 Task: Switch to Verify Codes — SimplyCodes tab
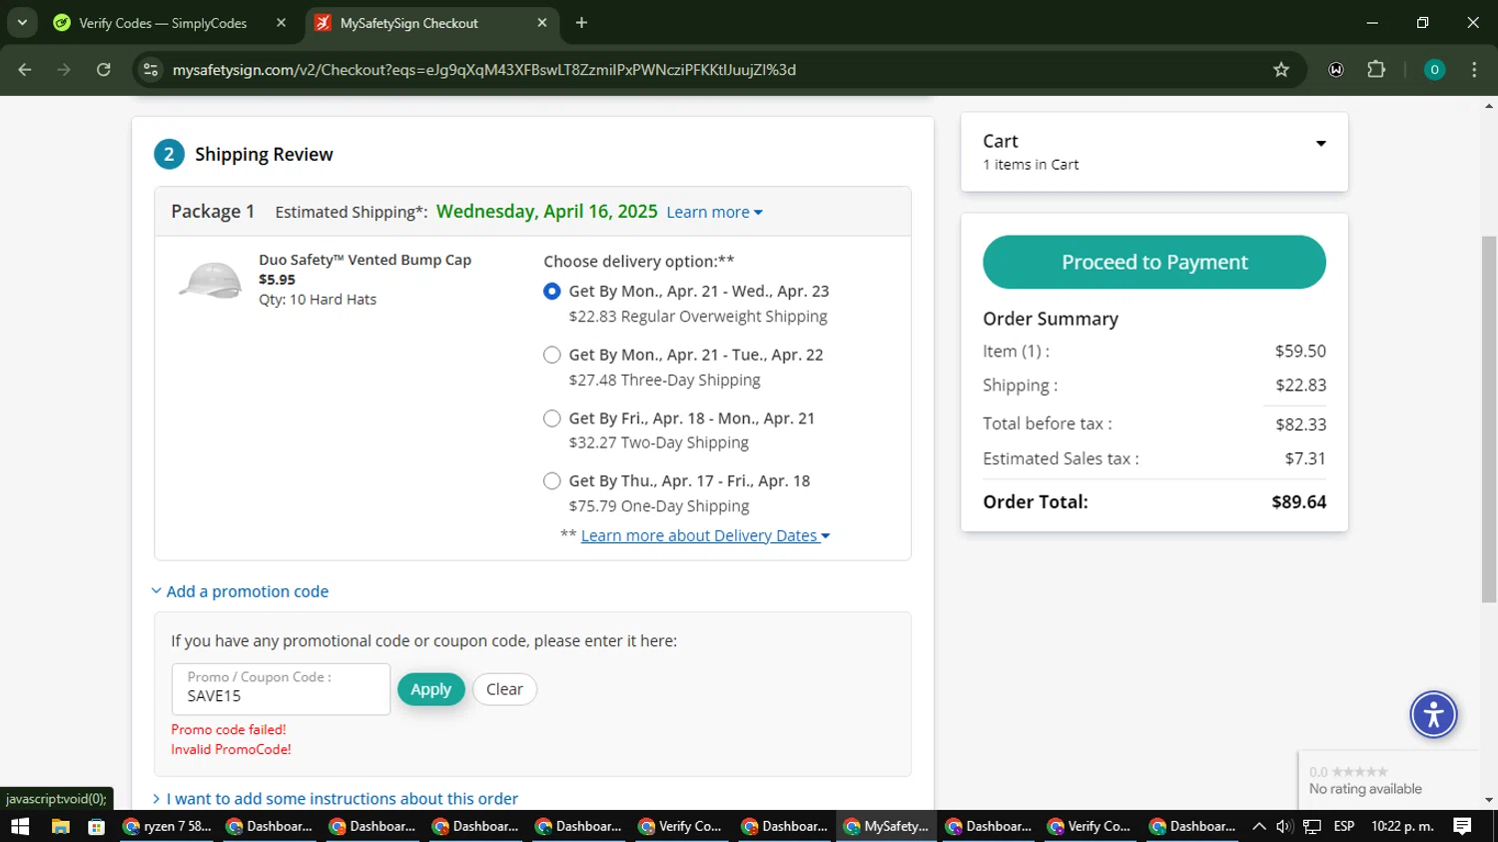point(163,23)
